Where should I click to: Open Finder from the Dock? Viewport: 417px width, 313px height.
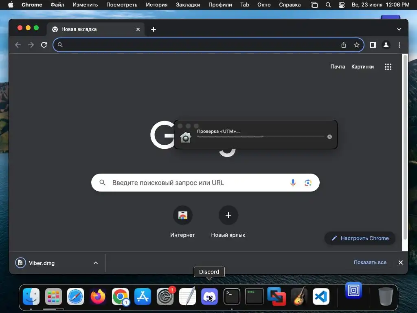coord(31,297)
